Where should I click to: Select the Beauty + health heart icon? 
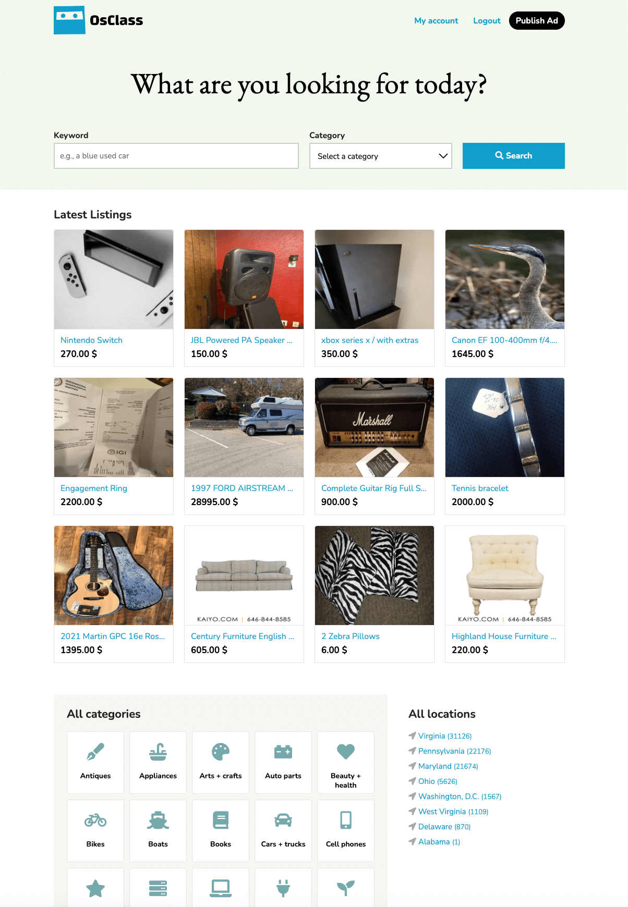pyautogui.click(x=346, y=752)
